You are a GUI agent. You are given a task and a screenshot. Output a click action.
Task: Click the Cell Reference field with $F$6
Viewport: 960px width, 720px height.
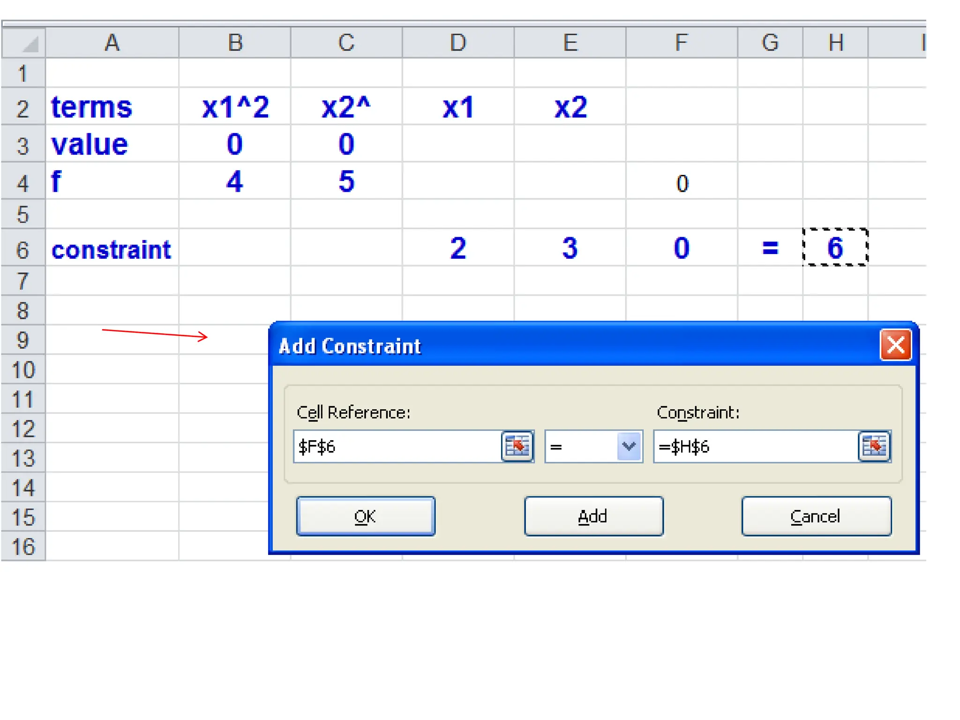[397, 446]
